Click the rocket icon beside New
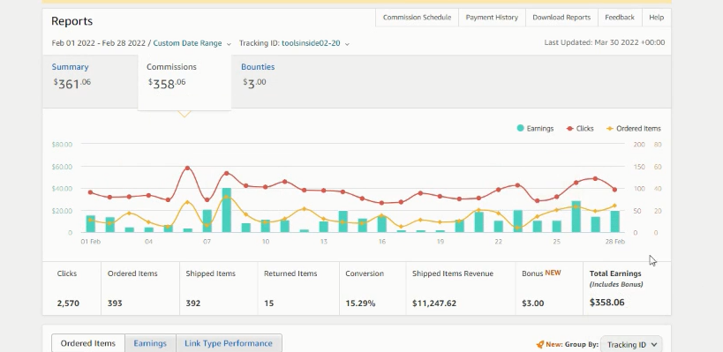The width and height of the screenshot is (723, 352). [x=540, y=344]
